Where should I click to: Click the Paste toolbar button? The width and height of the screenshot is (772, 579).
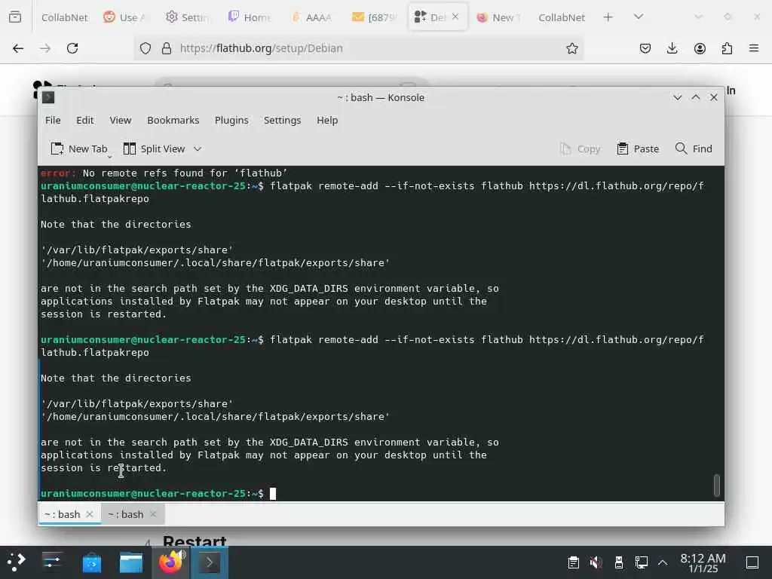(638, 149)
